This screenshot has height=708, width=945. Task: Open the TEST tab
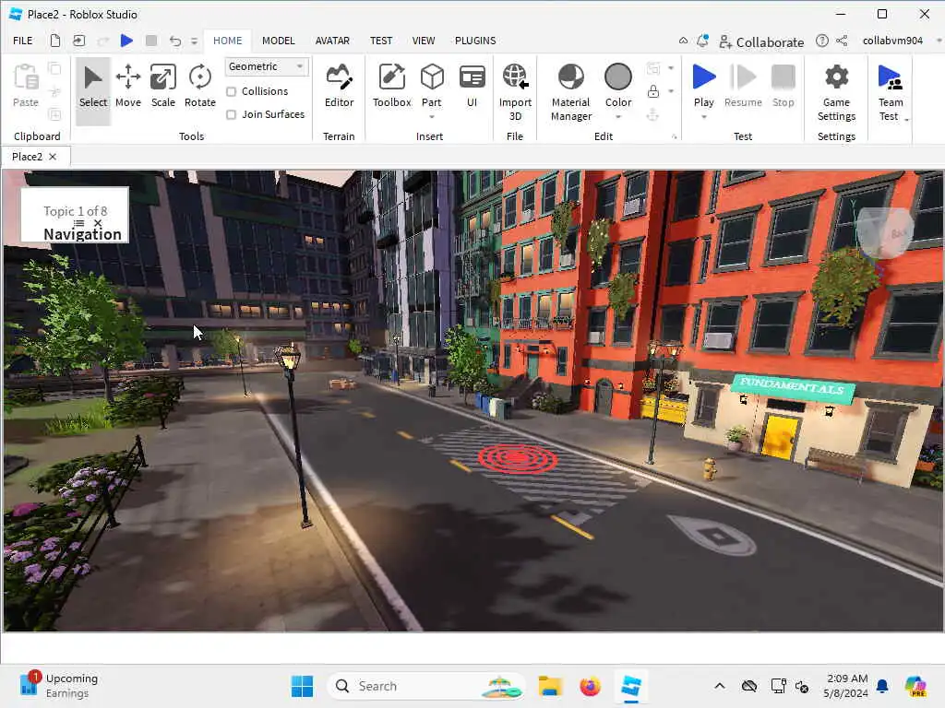(381, 41)
